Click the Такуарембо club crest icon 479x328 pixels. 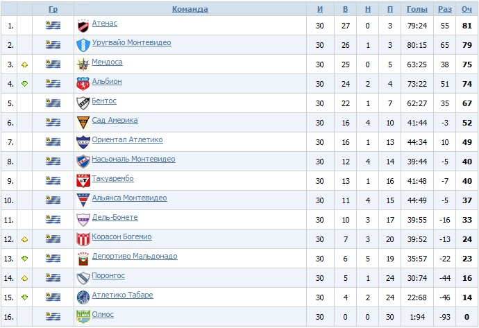tap(83, 181)
